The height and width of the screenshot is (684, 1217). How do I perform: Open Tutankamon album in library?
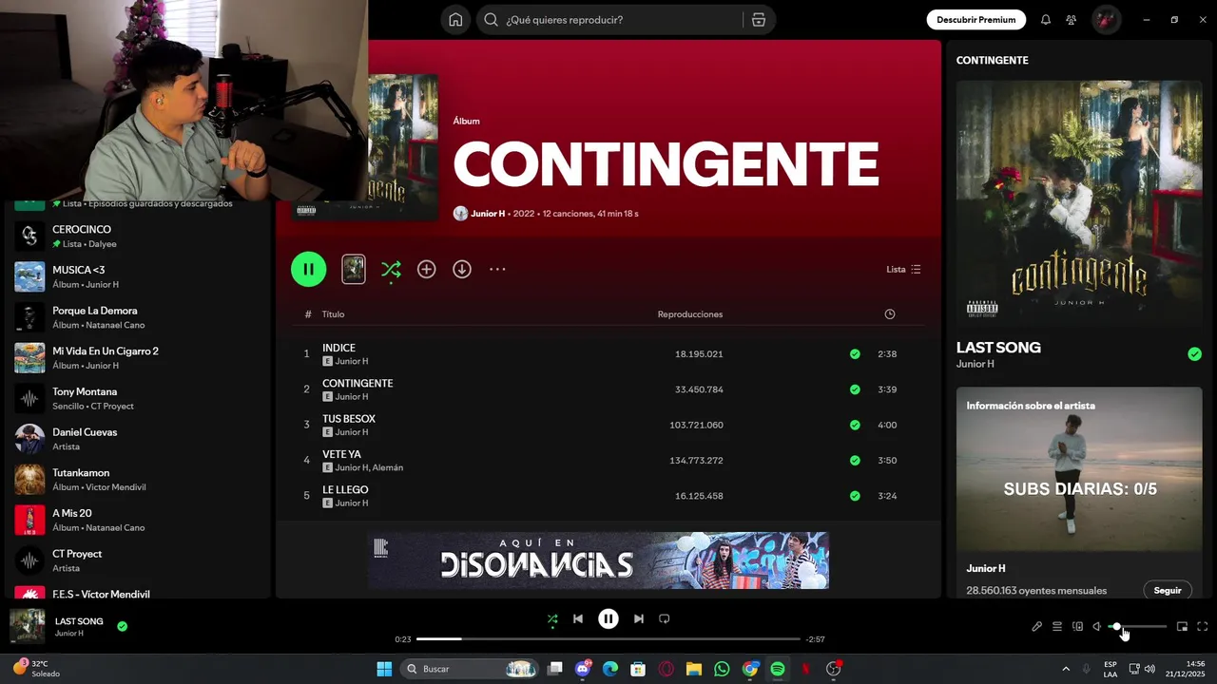click(138, 480)
